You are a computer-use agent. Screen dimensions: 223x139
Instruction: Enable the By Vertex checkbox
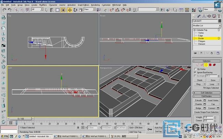195,69
